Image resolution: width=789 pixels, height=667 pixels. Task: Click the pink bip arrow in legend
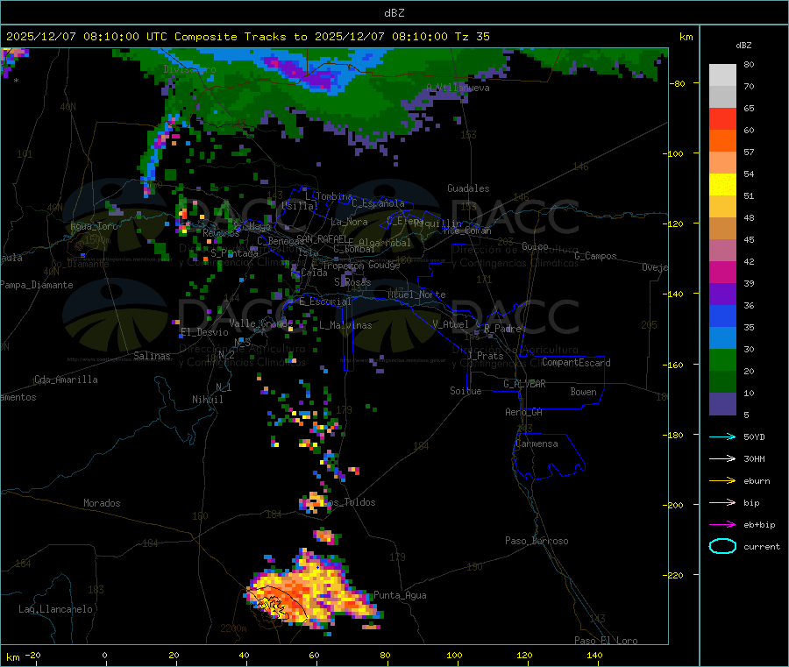722,502
